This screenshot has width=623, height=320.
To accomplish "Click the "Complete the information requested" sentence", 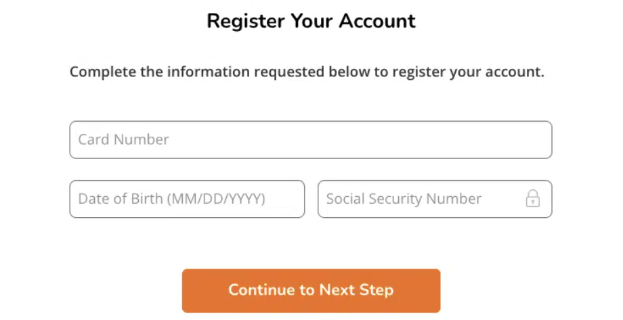I will pyautogui.click(x=307, y=72).
